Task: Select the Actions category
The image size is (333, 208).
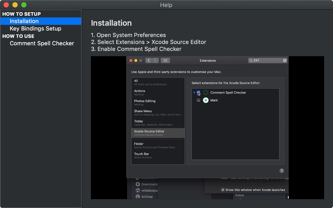Action: 158,92
